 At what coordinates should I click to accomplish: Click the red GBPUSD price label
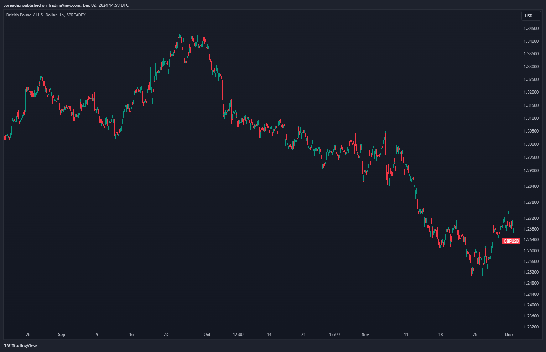[511, 241]
